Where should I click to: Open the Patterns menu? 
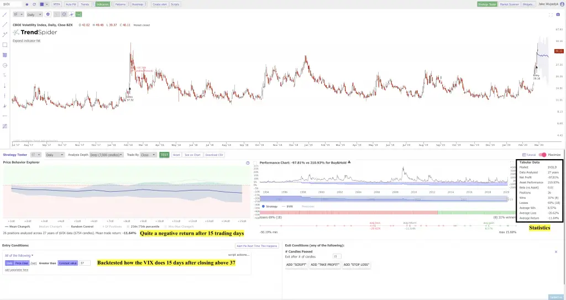(x=120, y=4)
